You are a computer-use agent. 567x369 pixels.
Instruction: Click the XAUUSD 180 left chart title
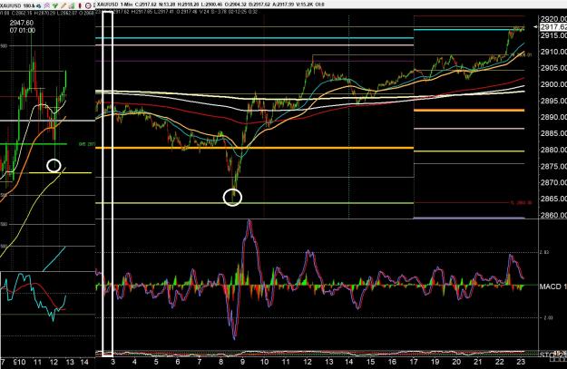tap(16, 5)
